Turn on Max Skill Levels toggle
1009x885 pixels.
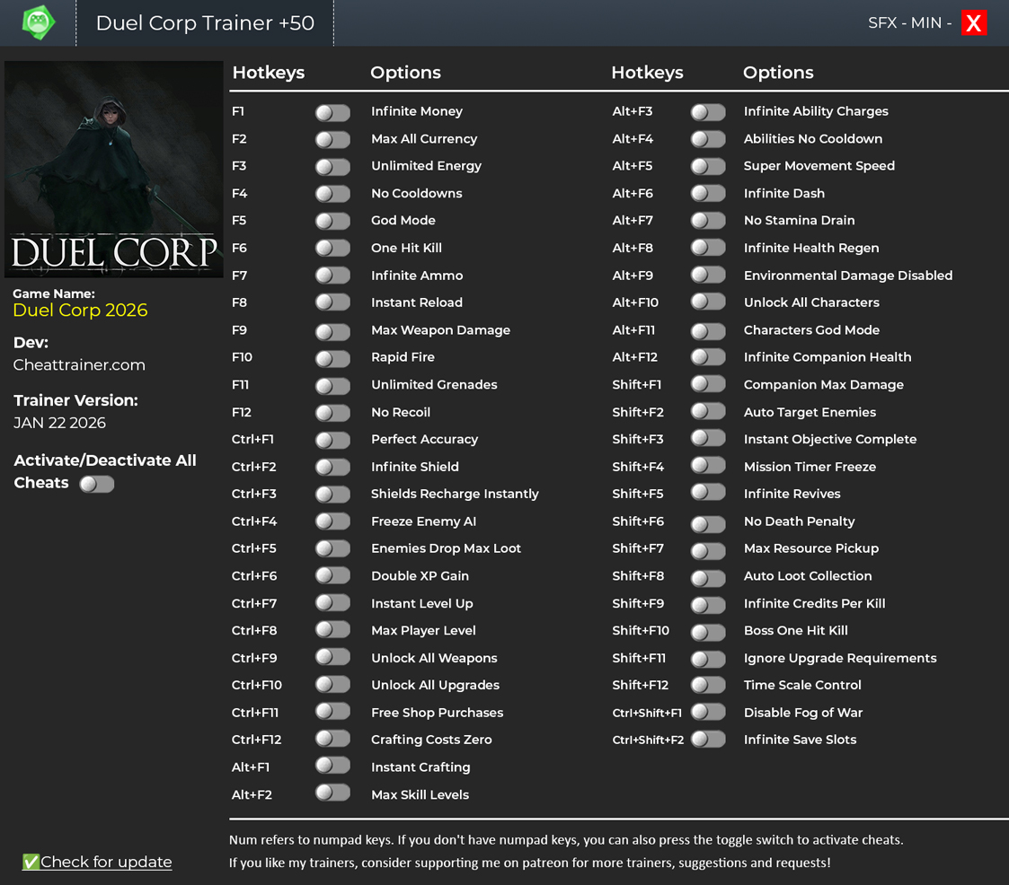click(x=332, y=793)
